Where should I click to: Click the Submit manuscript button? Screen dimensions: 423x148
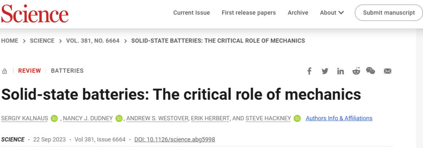tap(389, 13)
